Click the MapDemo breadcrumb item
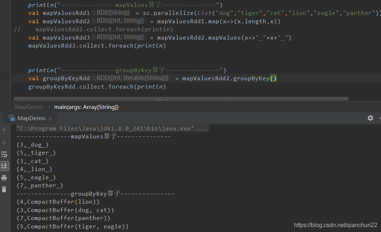Image resolution: width=381 pixels, height=232 pixels. pyautogui.click(x=29, y=107)
